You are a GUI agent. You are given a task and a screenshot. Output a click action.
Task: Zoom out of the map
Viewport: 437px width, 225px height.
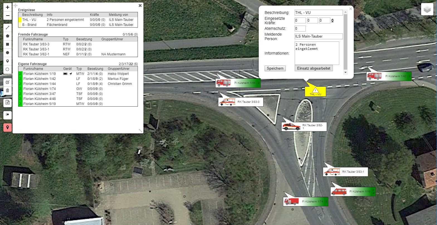click(8, 16)
